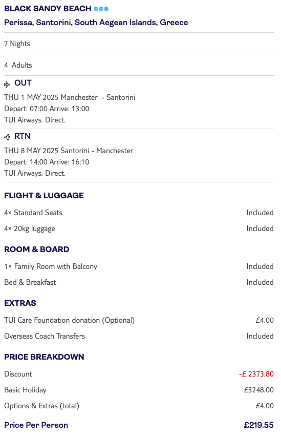Screen dimensions: 281x438
Task: Open the Black Sandy Beach hotel title
Action: (x=48, y=9)
